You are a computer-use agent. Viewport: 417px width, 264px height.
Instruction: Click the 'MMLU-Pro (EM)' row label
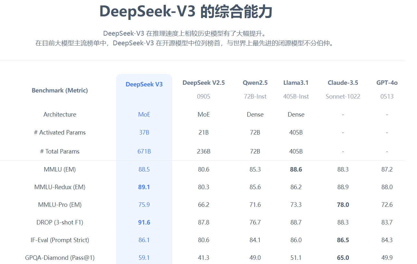60,205
